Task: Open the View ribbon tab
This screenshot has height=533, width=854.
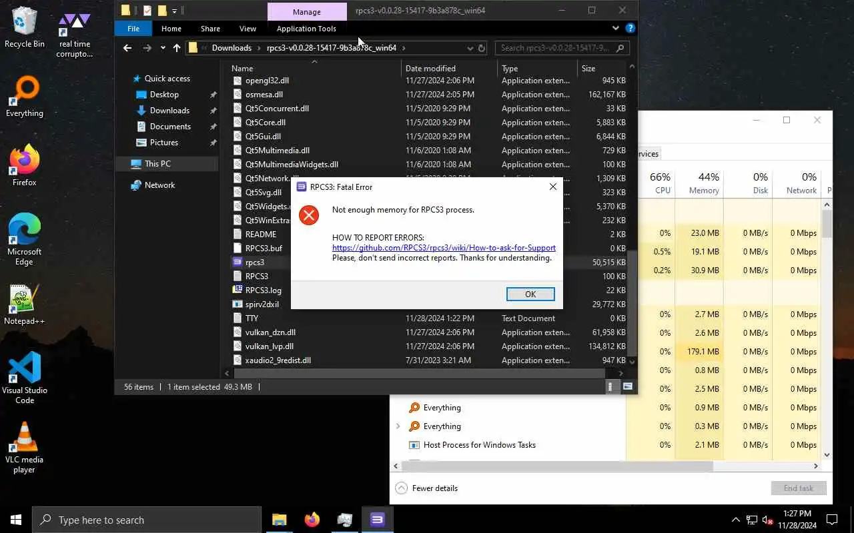Action: 248,29
